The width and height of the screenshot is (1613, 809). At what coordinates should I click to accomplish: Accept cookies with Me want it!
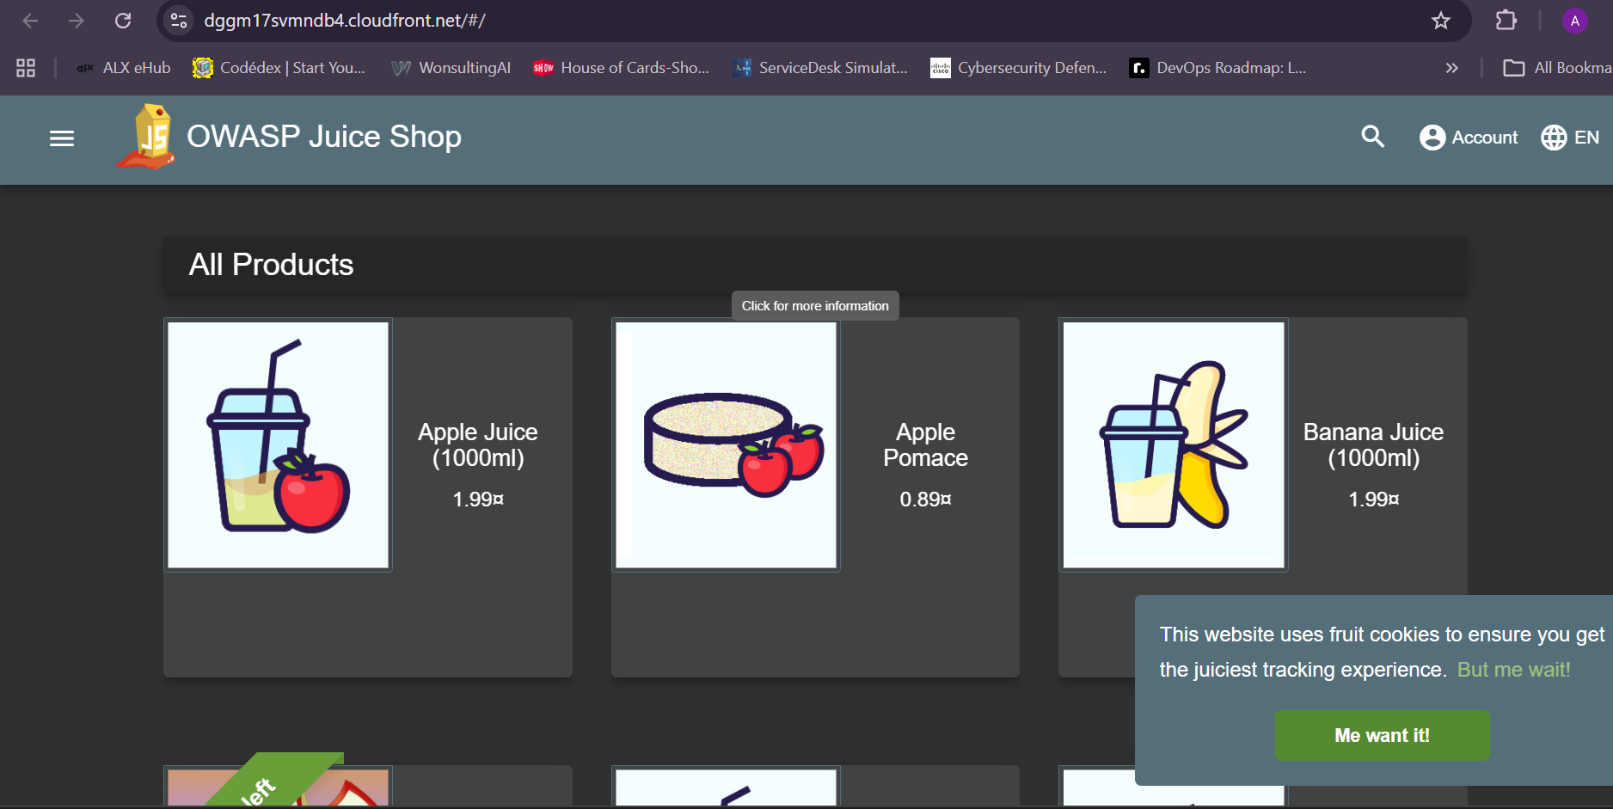click(x=1383, y=735)
